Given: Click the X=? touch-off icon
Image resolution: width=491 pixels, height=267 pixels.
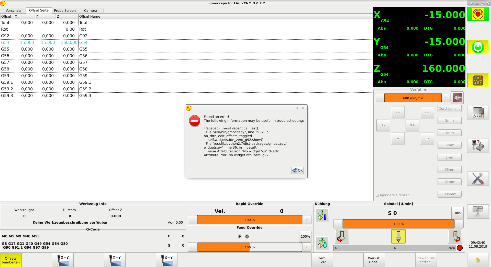Looking at the screenshot, I should (x=63, y=260).
